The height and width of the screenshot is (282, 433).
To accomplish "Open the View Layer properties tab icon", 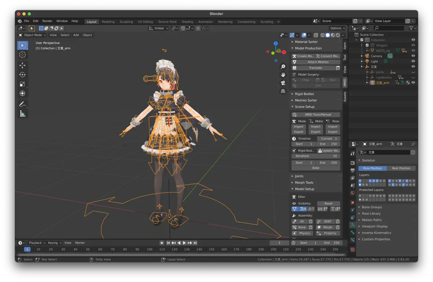I will point(353,178).
